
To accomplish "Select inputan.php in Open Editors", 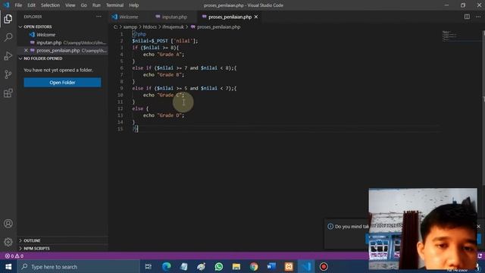I will click(48, 42).
